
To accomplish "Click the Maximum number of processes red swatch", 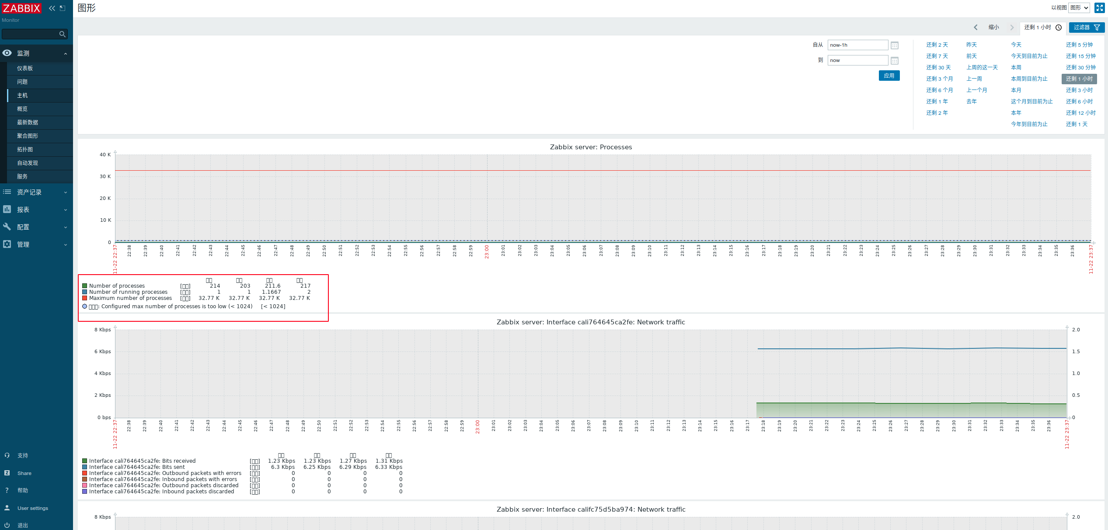I will point(85,298).
